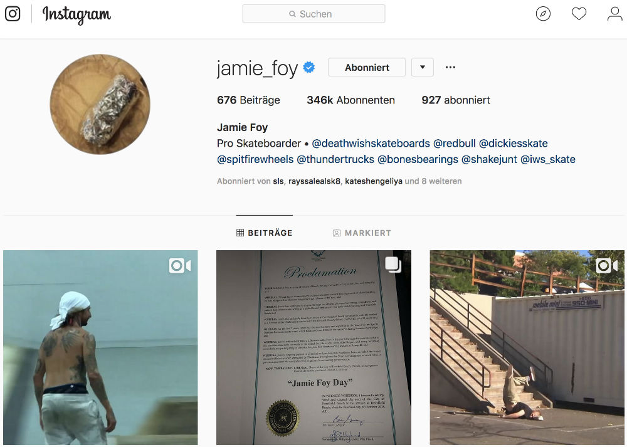Show the 346k Abonnenten list
The width and height of the screenshot is (627, 447).
pyautogui.click(x=350, y=100)
